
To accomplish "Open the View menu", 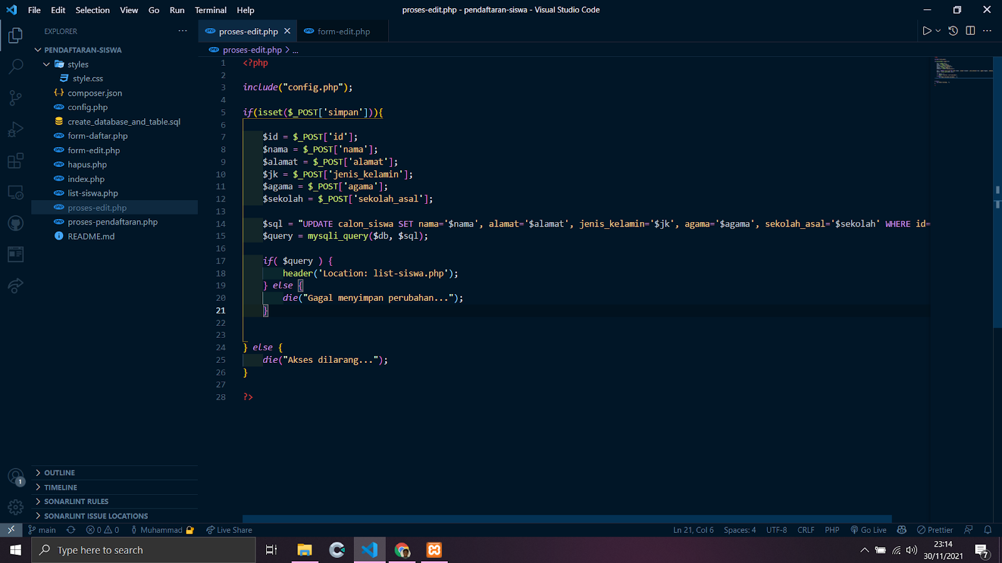I will pos(129,10).
